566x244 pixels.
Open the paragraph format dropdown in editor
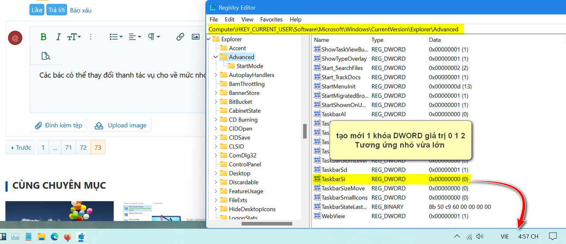(x=154, y=37)
